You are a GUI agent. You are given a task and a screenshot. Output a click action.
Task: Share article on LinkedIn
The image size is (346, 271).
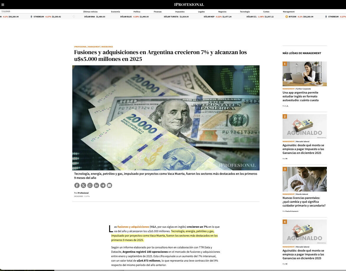(x=96, y=185)
